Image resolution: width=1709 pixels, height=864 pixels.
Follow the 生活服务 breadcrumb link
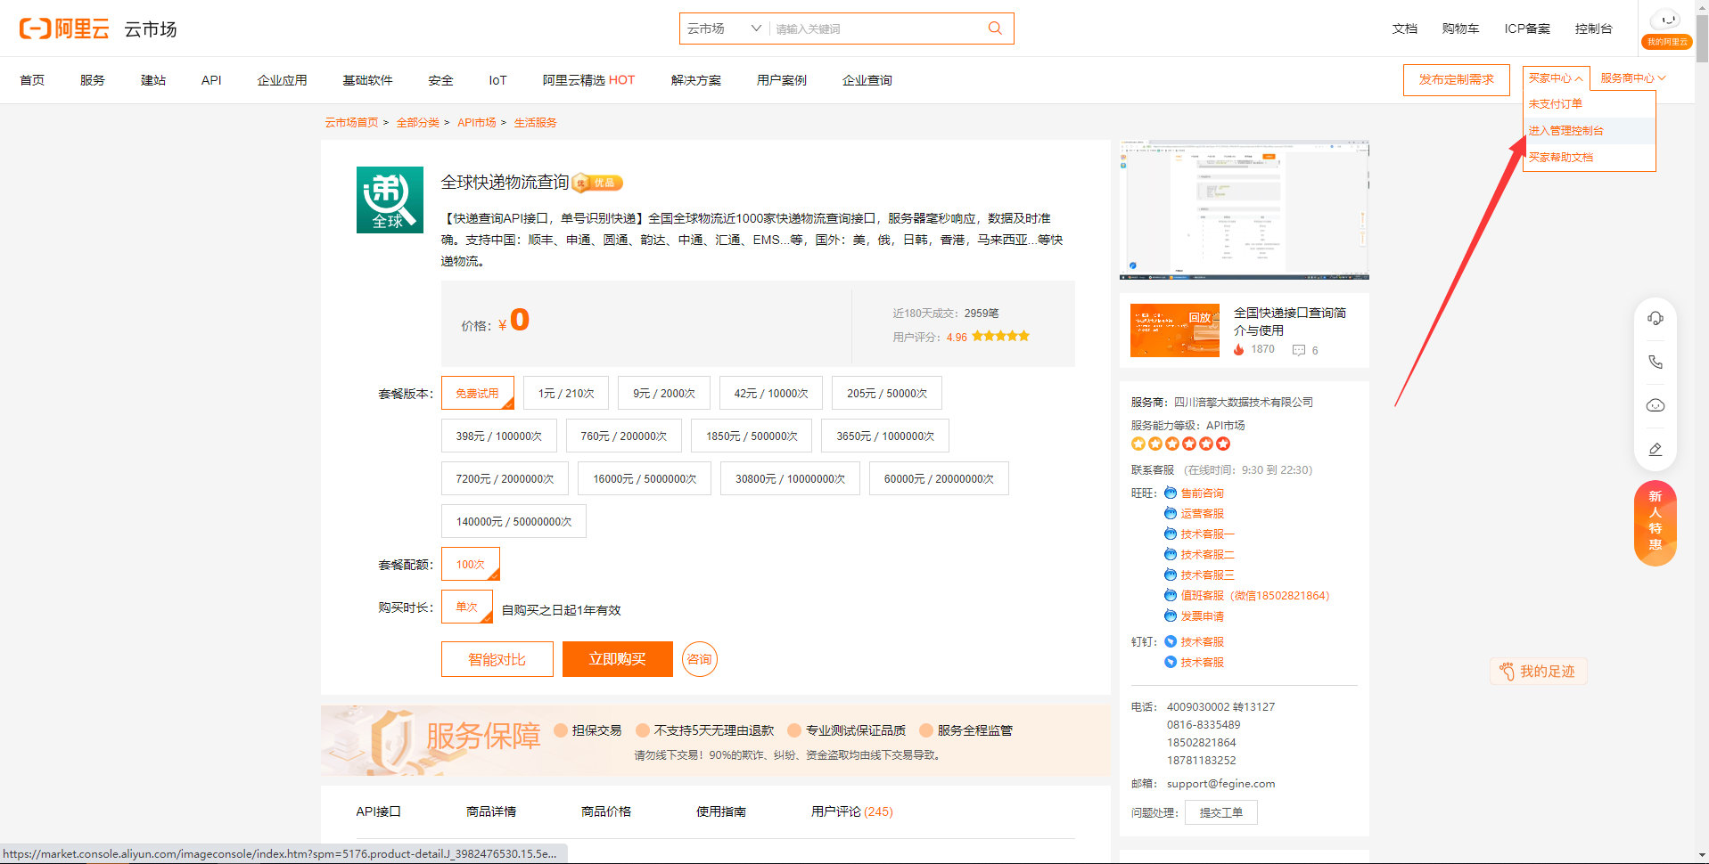click(535, 123)
